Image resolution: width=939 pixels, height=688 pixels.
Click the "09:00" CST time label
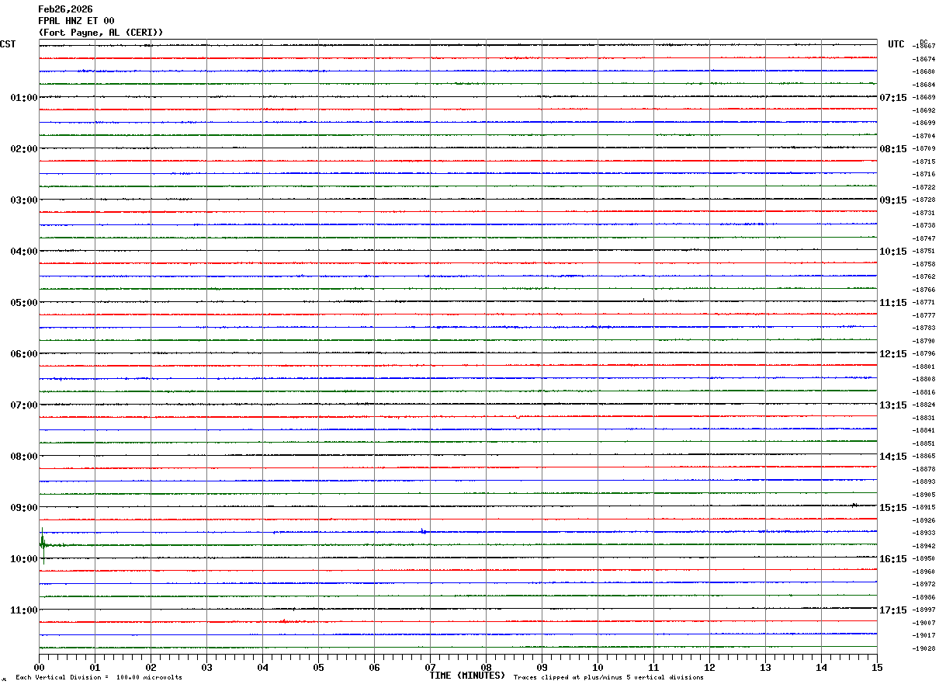pos(24,508)
